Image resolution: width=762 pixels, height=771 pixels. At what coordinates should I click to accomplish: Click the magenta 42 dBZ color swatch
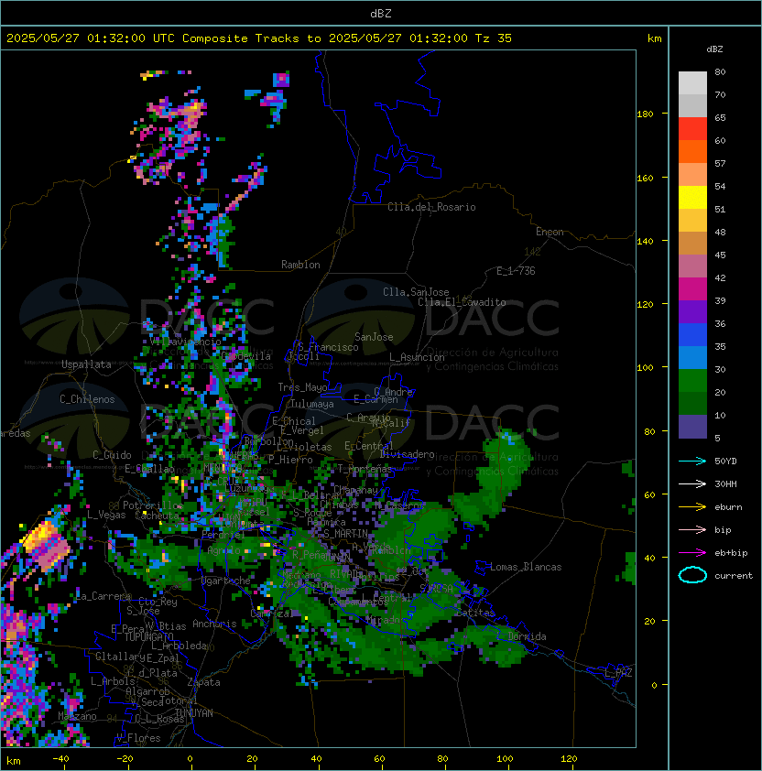(x=692, y=289)
